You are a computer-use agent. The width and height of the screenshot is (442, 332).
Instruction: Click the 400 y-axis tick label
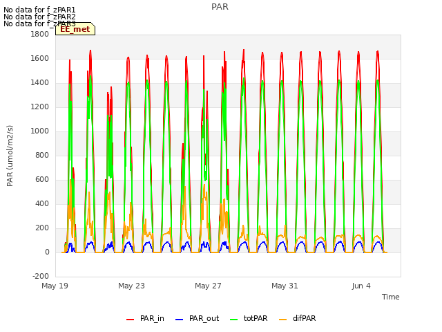(42, 204)
